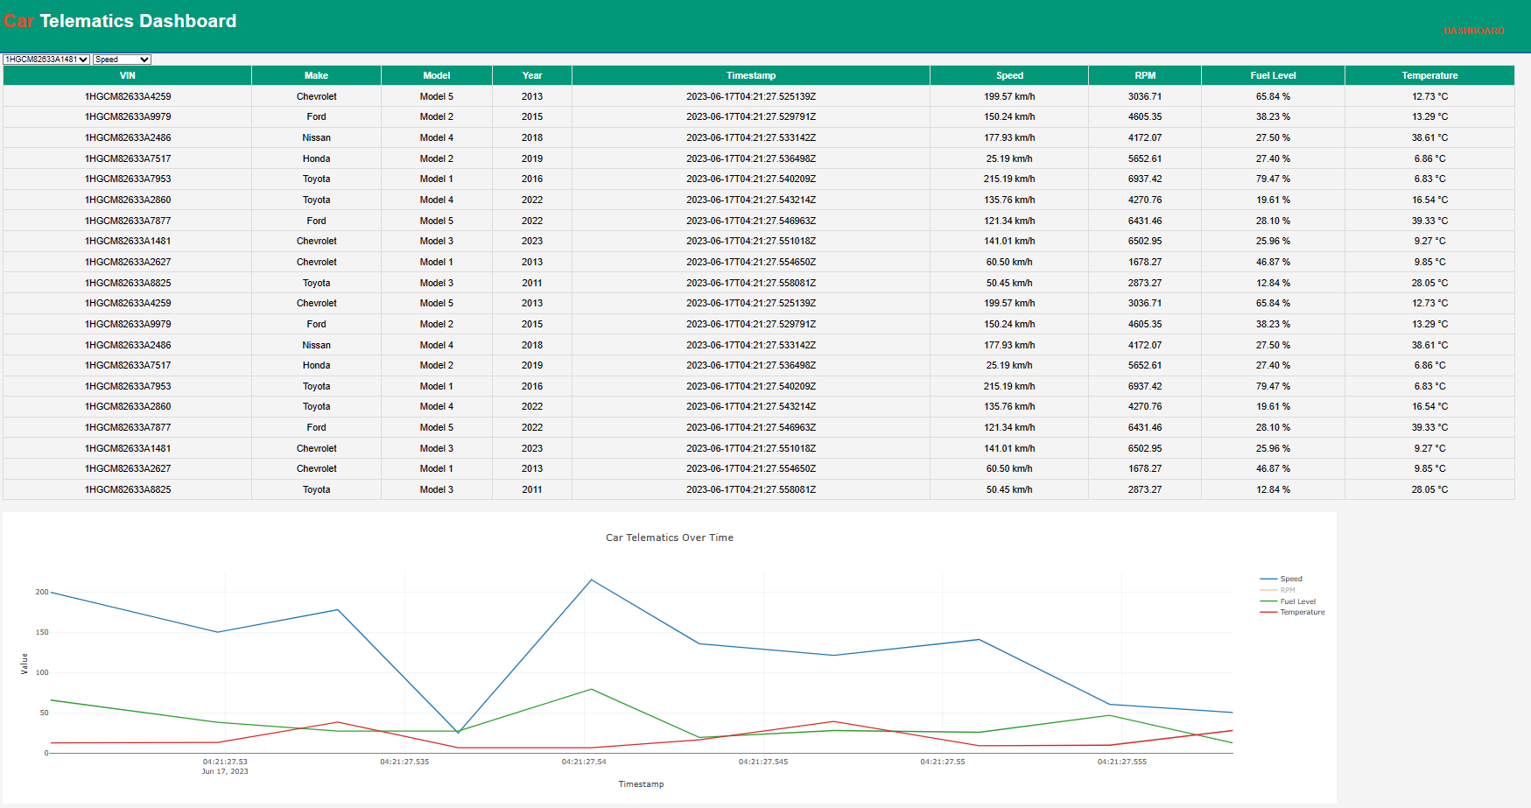Select the Make column header
The width and height of the screenshot is (1531, 808).
pos(316,75)
